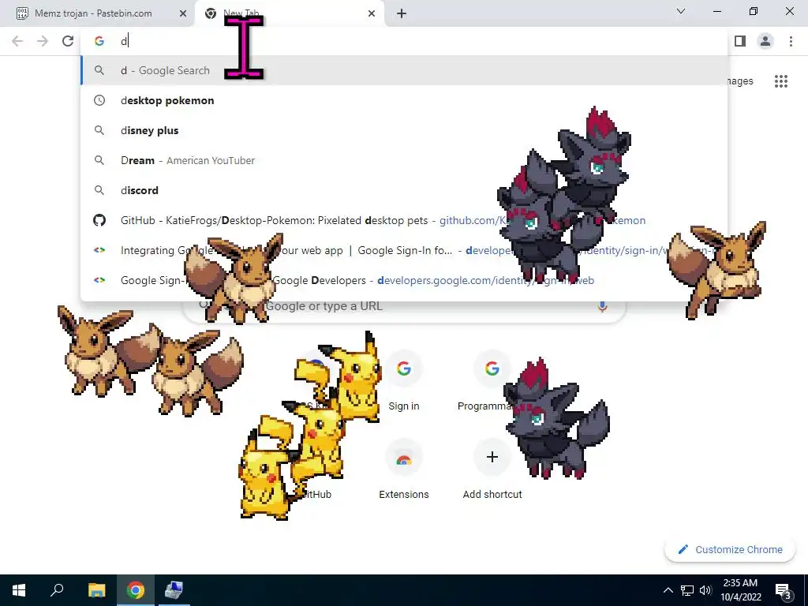Open the GitHub KatieFrogs Desktop-Pokemon suggestion
This screenshot has height=606, width=808.
pyautogui.click(x=404, y=221)
